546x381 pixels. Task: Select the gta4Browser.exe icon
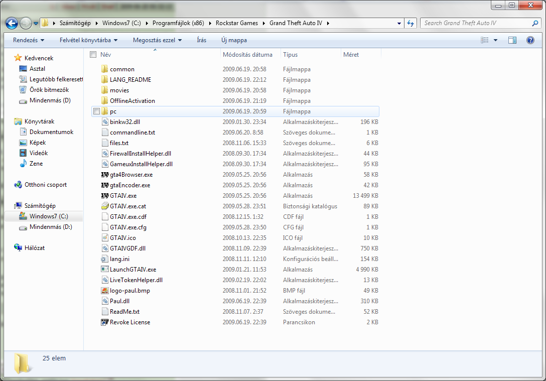point(105,175)
